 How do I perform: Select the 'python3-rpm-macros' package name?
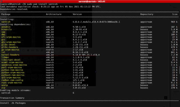coord(13,75)
